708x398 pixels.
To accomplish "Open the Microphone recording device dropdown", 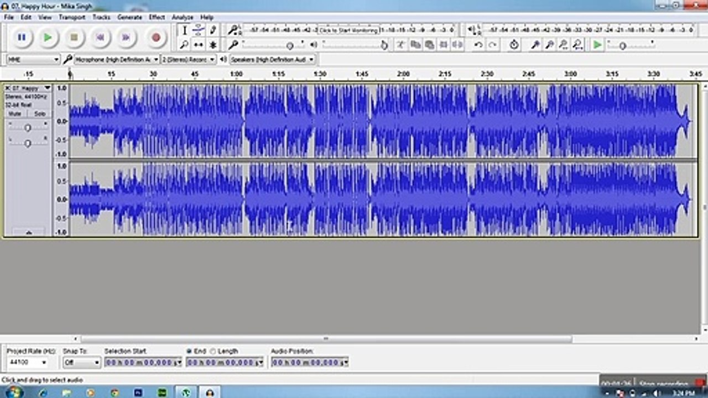I will (117, 59).
